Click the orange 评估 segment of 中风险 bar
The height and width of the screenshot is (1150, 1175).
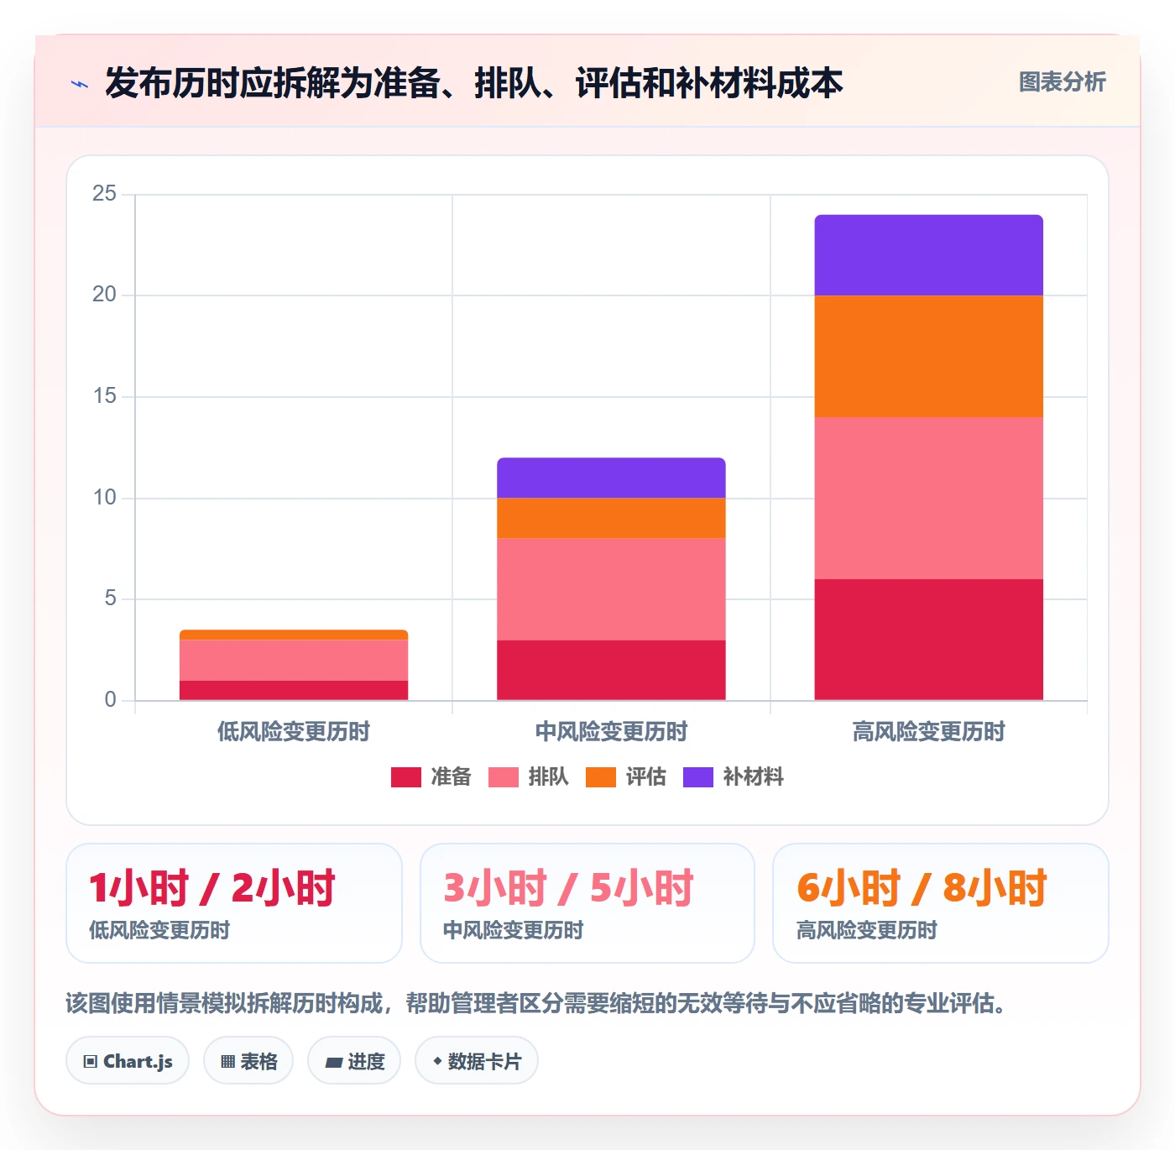pyautogui.click(x=611, y=518)
